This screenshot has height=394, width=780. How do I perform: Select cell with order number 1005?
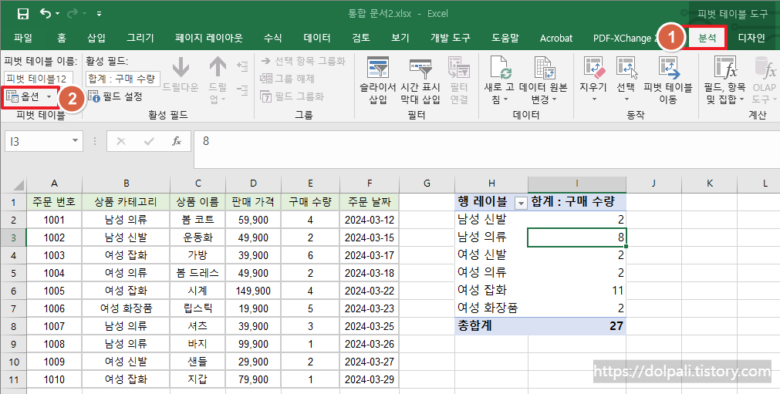[54, 291]
